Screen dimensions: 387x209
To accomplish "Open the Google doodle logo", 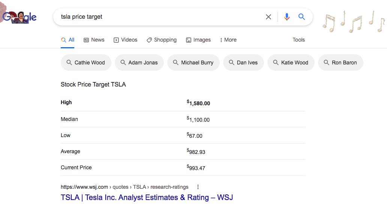I will [19, 17].
